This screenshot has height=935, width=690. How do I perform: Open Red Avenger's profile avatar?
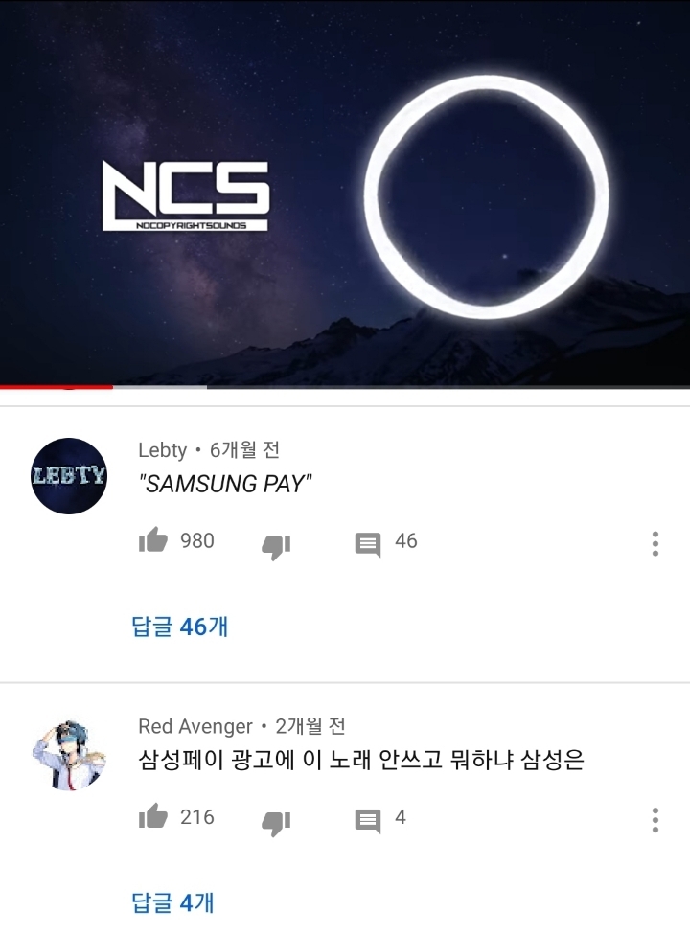[x=69, y=754]
